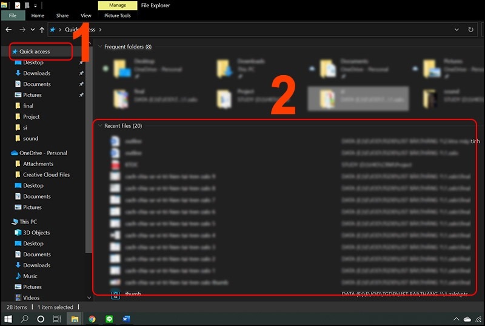Viewport: 485px width, 326px height.
Task: Click the Back navigation arrow
Action: click(x=8, y=29)
